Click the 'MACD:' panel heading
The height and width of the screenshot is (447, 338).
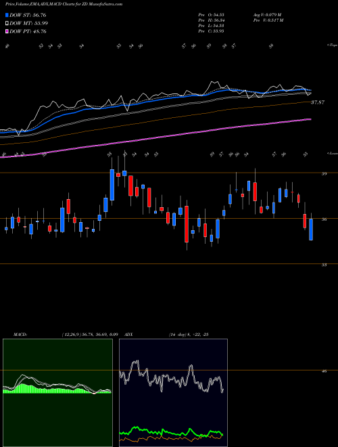tap(20, 335)
